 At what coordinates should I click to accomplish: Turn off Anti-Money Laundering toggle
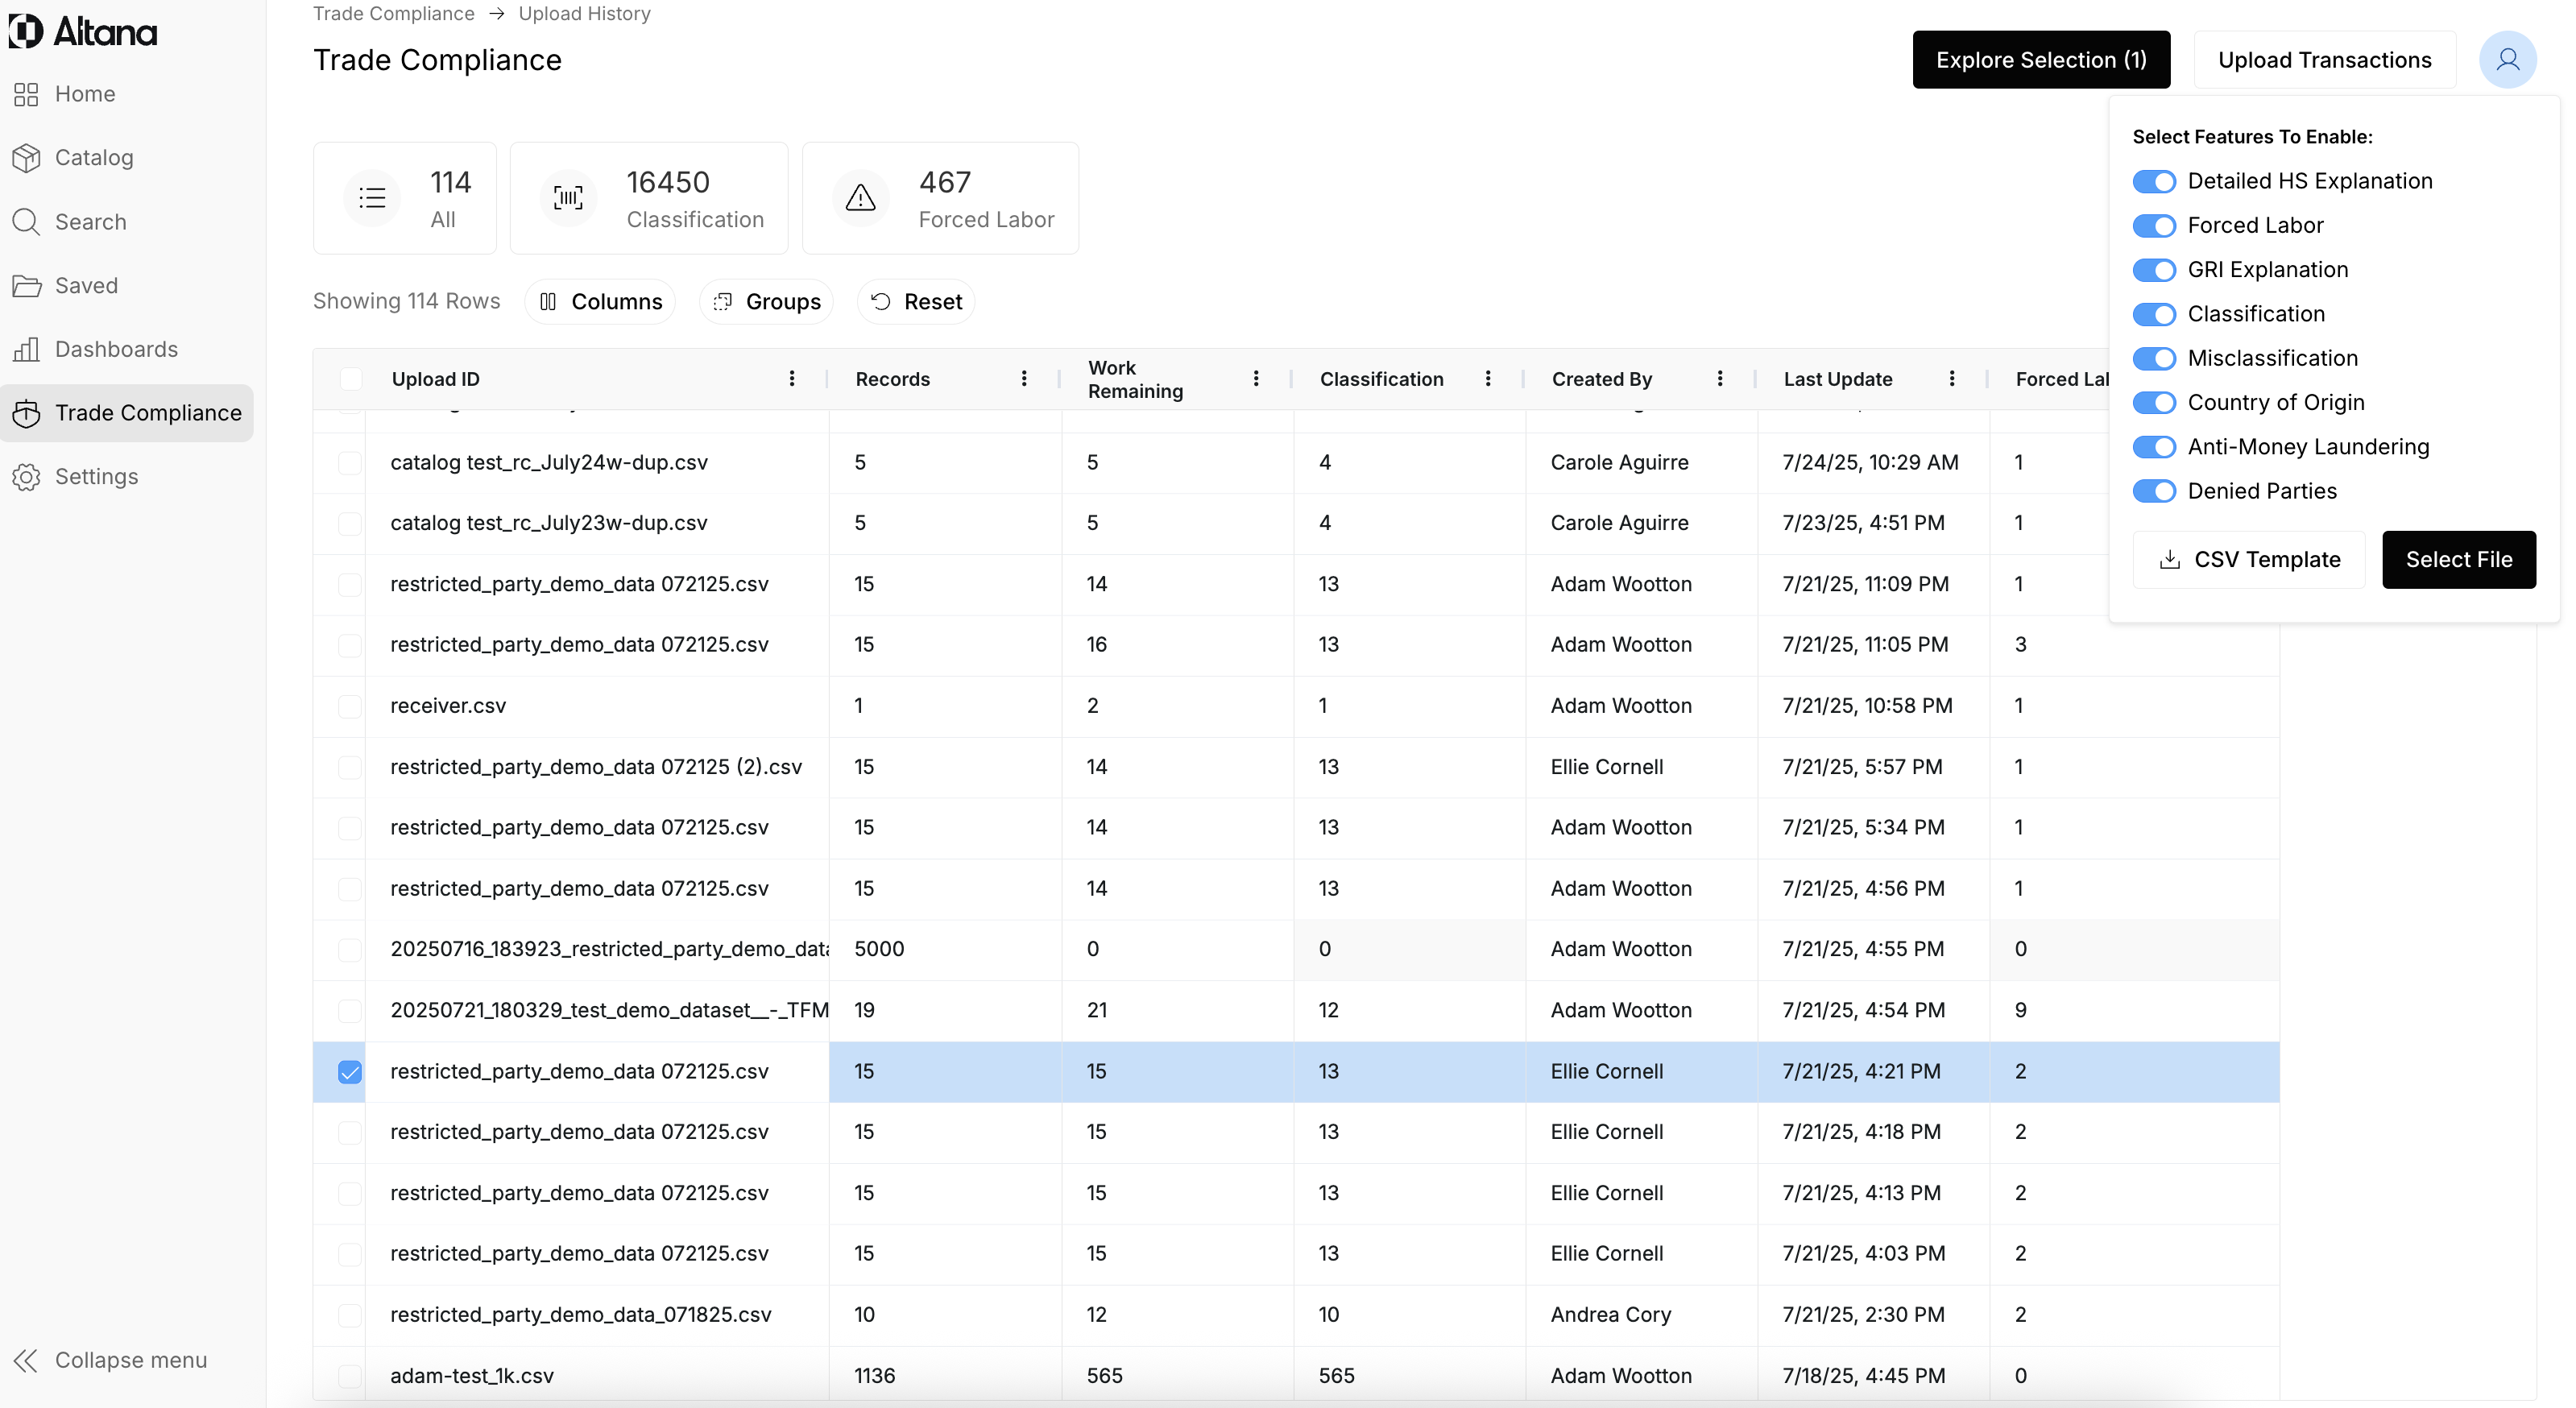2153,447
